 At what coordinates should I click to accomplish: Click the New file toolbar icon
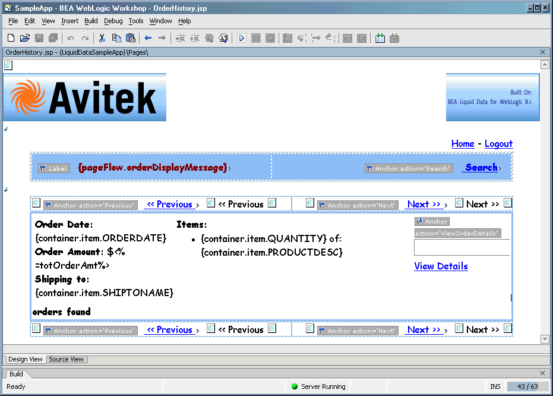click(11, 38)
